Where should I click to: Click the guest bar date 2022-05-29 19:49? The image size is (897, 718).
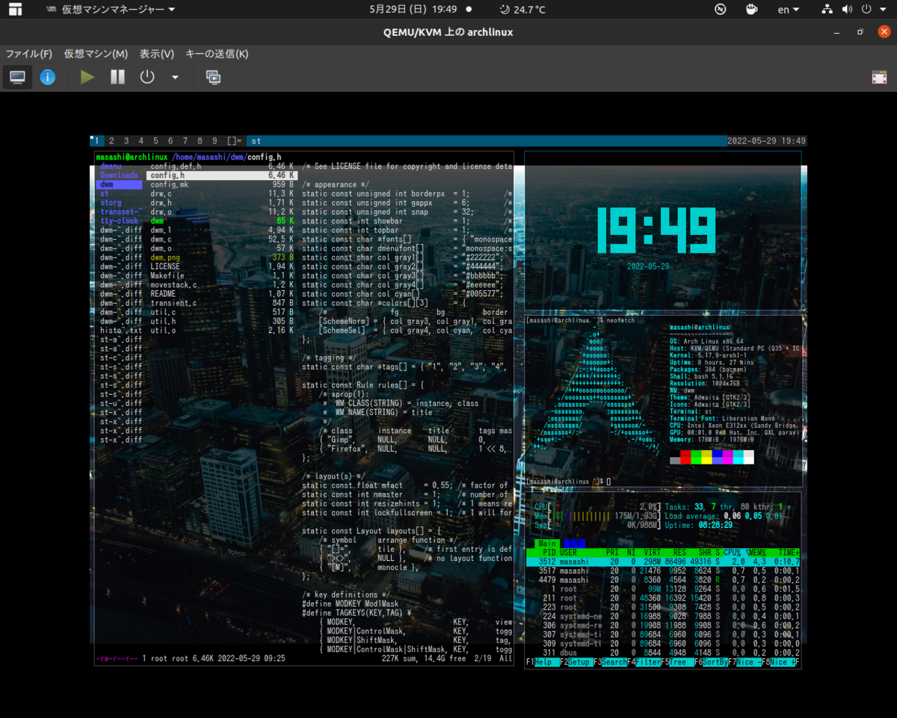pyautogui.click(x=766, y=141)
